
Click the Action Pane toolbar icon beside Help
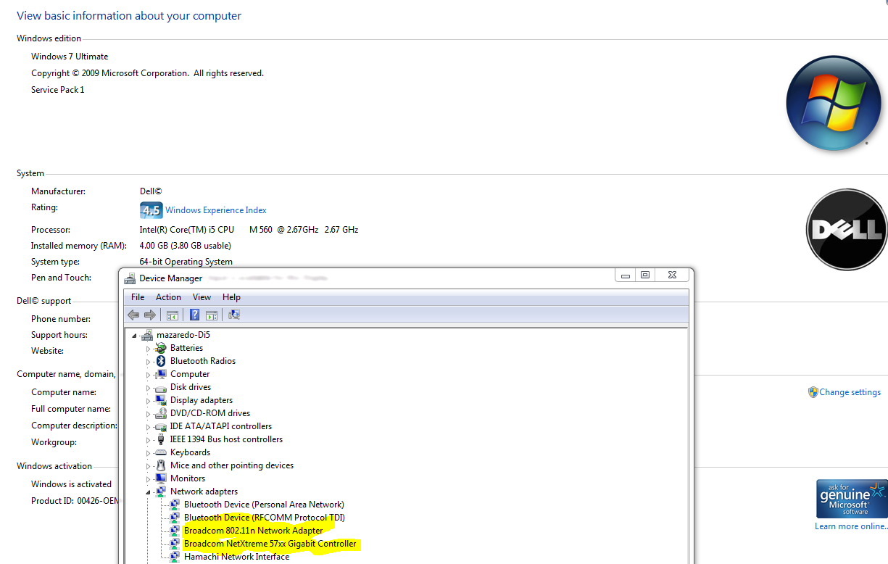click(212, 315)
